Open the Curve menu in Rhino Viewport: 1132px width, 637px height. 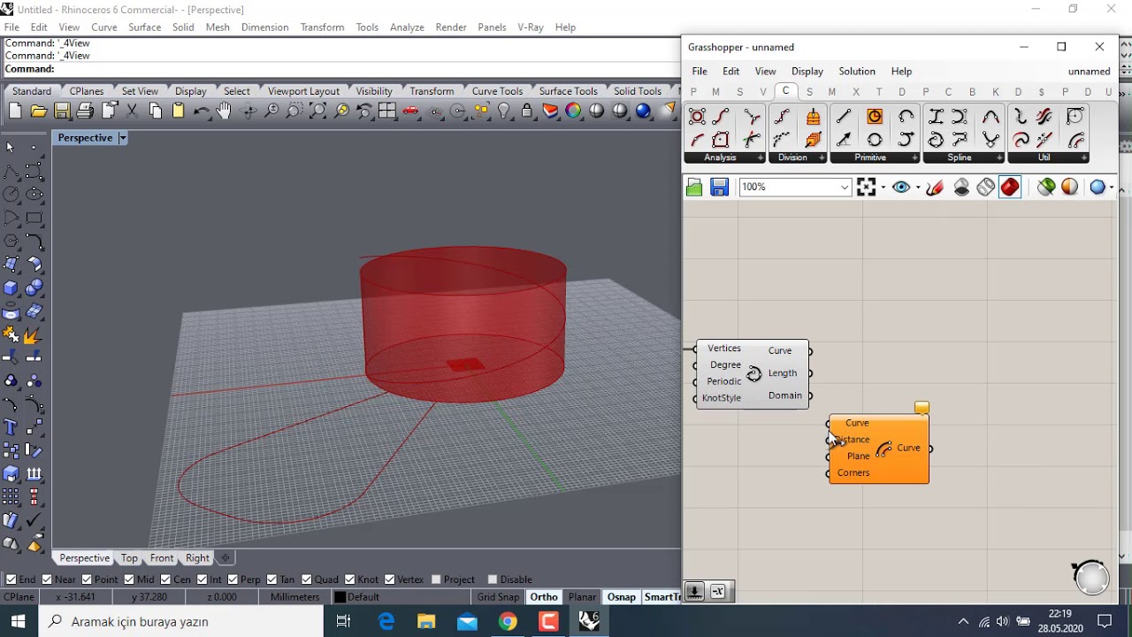(104, 27)
